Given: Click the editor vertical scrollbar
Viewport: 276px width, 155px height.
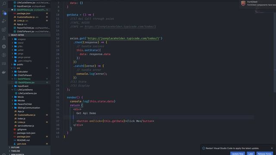Looking at the screenshot, I should (275, 53).
